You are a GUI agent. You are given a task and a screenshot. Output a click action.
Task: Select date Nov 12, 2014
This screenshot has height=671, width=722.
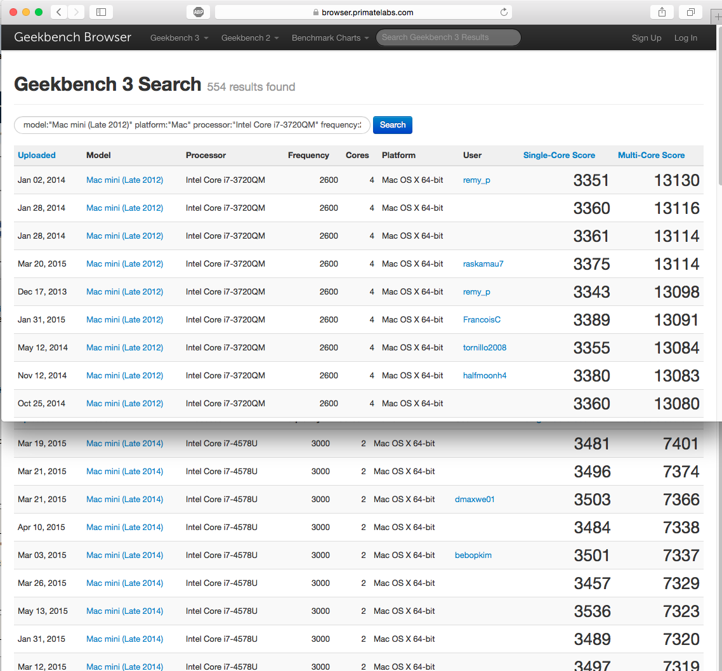point(42,376)
